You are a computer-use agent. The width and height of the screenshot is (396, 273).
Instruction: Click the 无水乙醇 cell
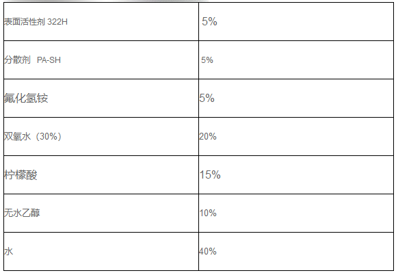coord(101,213)
